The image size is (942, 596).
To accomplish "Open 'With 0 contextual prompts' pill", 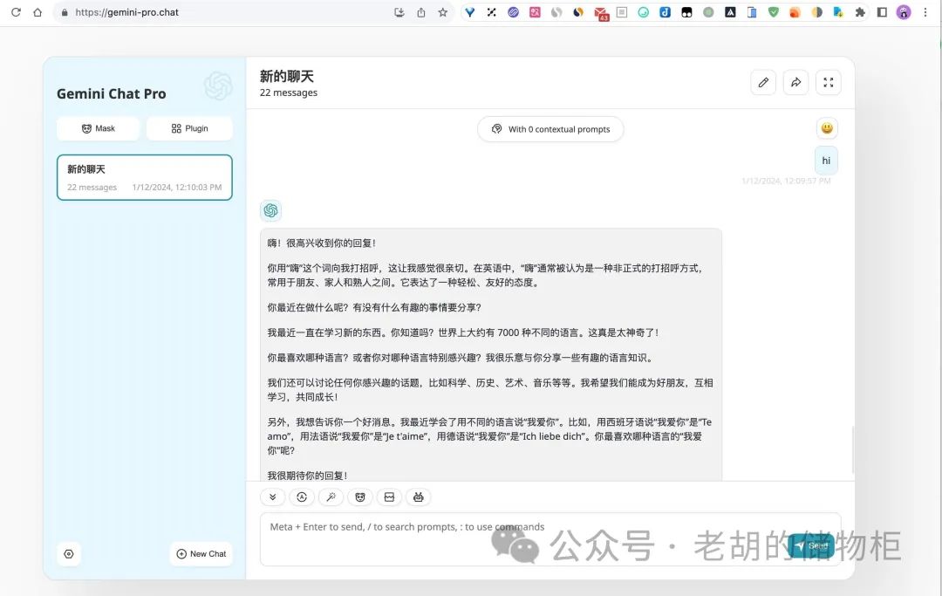I will click(x=550, y=129).
